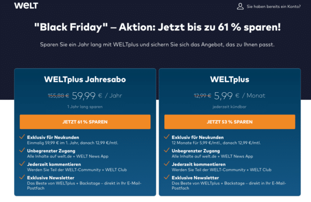
Task: Open the 'Sie haben bereits ein Konto?' link
Action: (x=274, y=7)
